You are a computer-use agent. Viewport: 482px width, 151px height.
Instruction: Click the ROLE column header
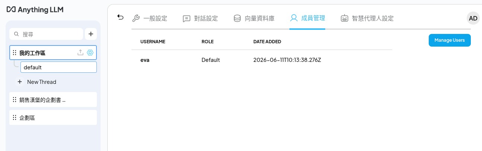(207, 41)
